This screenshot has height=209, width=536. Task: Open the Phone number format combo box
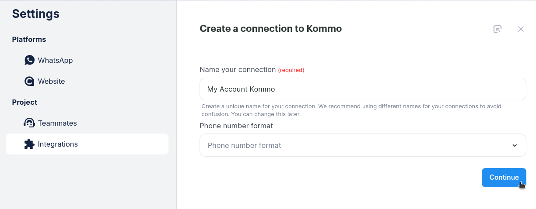[350, 145]
